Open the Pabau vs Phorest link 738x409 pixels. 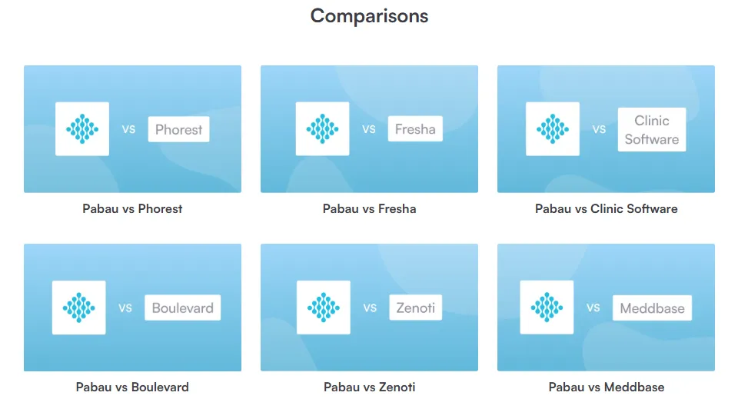[x=132, y=208]
